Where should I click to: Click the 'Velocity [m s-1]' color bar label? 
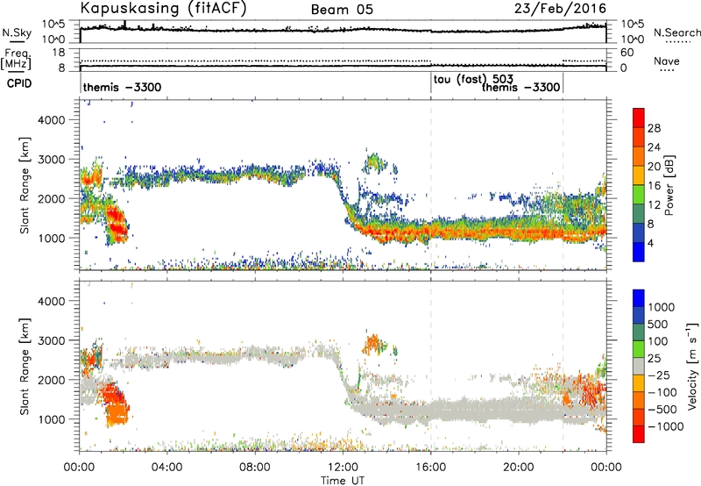tap(692, 366)
